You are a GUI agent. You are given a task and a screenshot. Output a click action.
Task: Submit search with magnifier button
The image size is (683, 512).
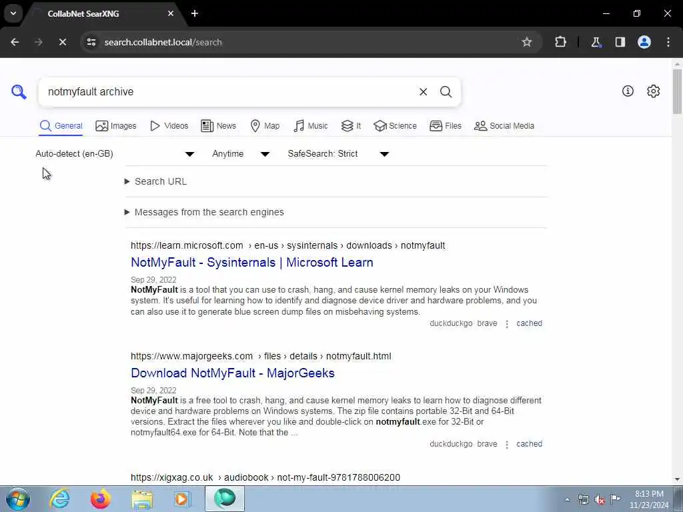click(x=446, y=92)
